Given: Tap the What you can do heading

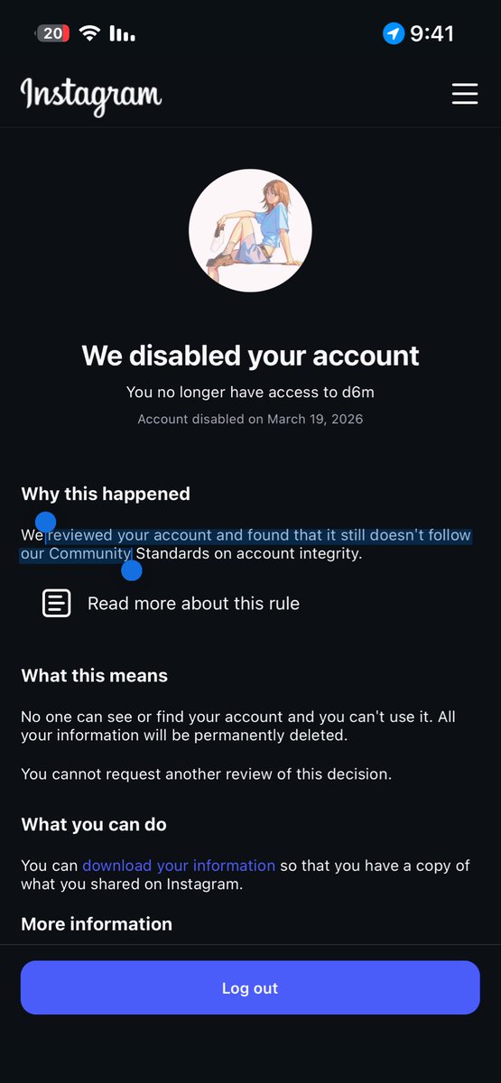Looking at the screenshot, I should (94, 825).
